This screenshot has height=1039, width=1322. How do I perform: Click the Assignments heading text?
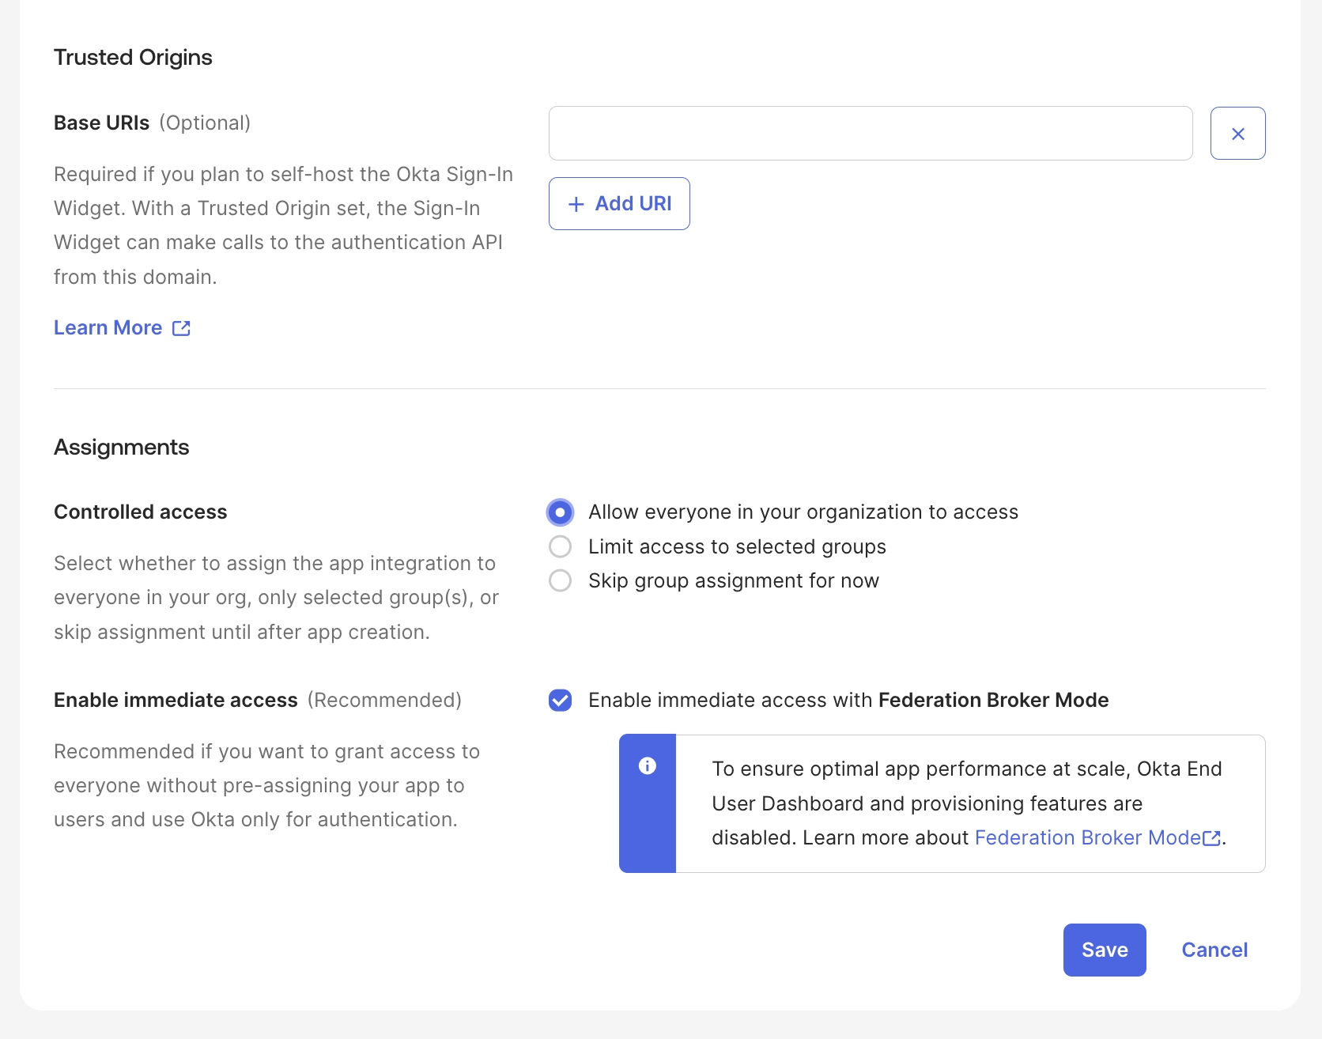pyautogui.click(x=121, y=447)
